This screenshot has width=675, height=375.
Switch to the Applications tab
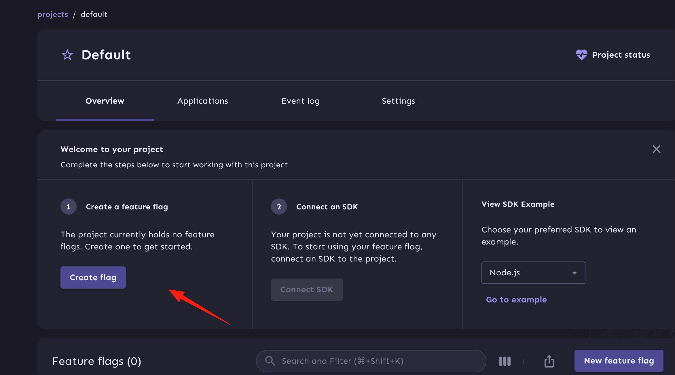pyautogui.click(x=203, y=101)
